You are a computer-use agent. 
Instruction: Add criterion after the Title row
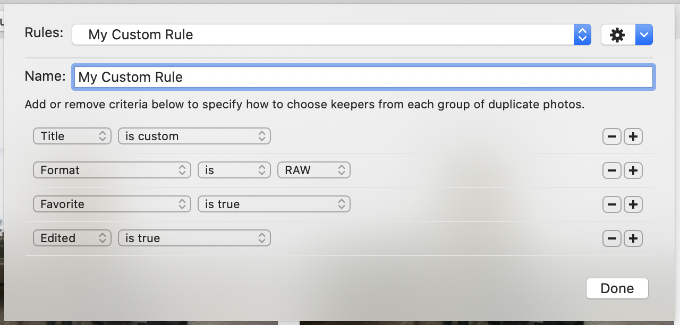633,136
